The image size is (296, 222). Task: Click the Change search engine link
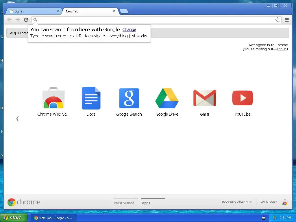pyautogui.click(x=129, y=29)
